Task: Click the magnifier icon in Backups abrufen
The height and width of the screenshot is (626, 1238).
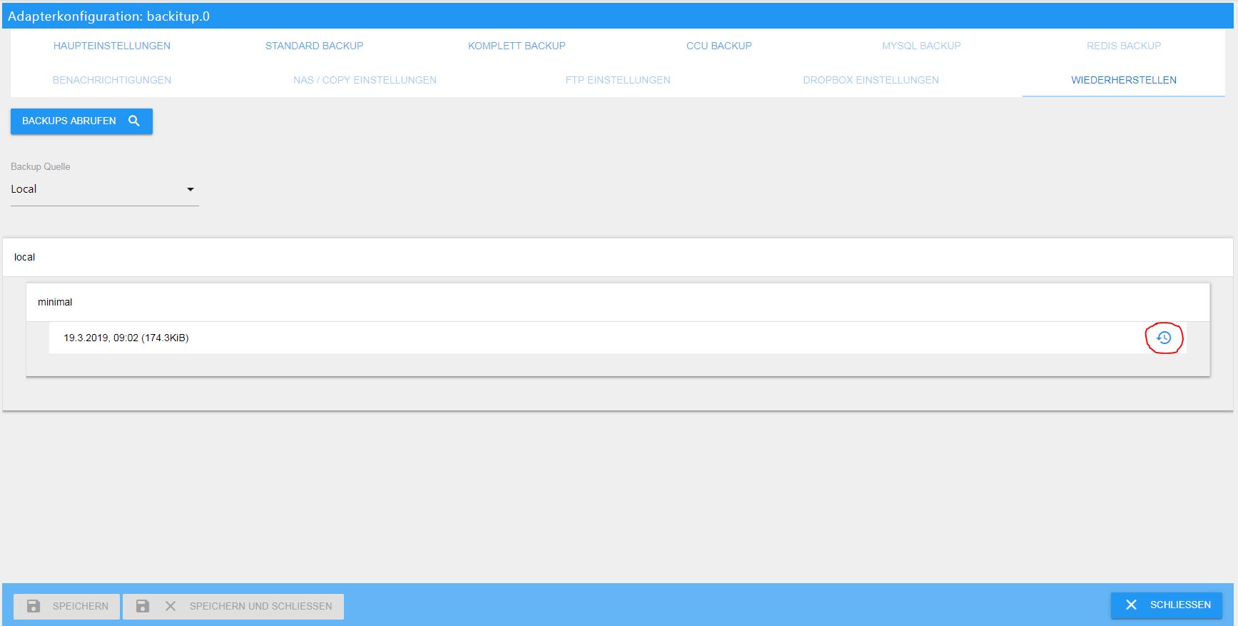Action: pyautogui.click(x=133, y=121)
